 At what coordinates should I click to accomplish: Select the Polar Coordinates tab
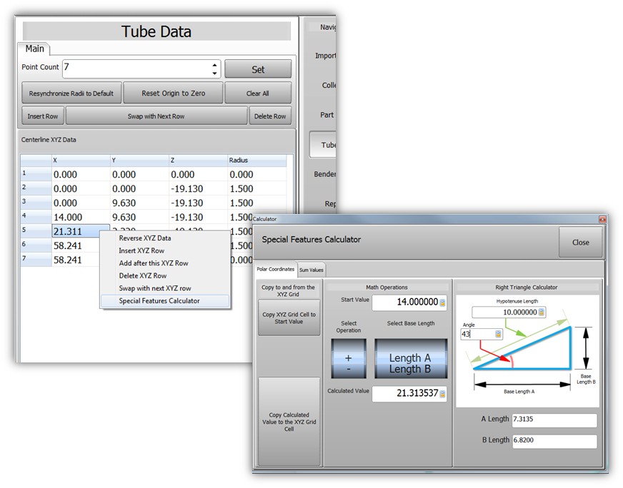(275, 269)
